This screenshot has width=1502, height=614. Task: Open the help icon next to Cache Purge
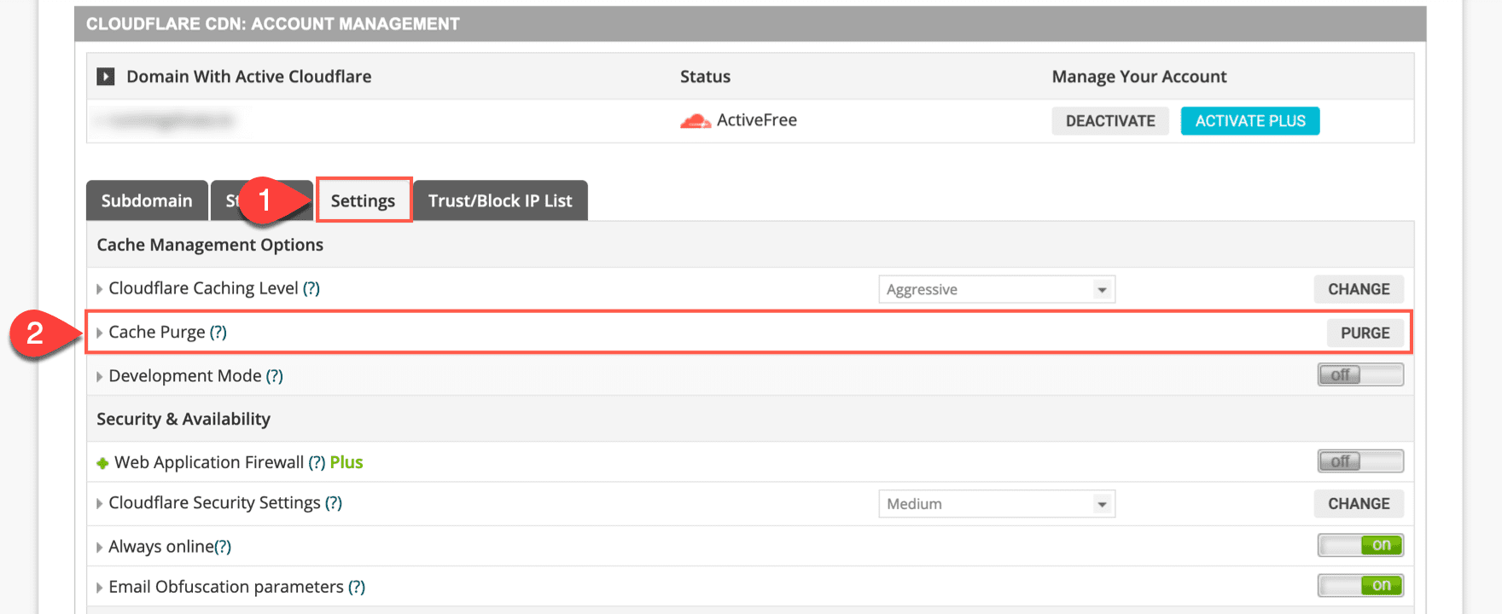point(220,332)
